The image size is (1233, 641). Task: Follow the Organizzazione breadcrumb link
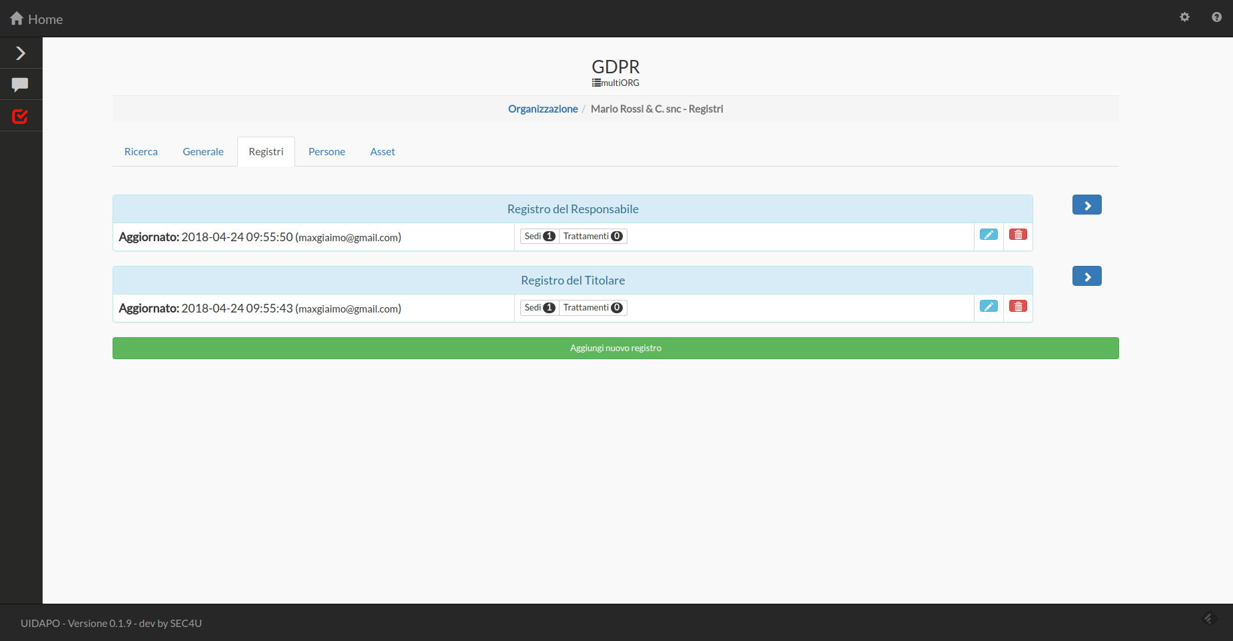coord(543,109)
